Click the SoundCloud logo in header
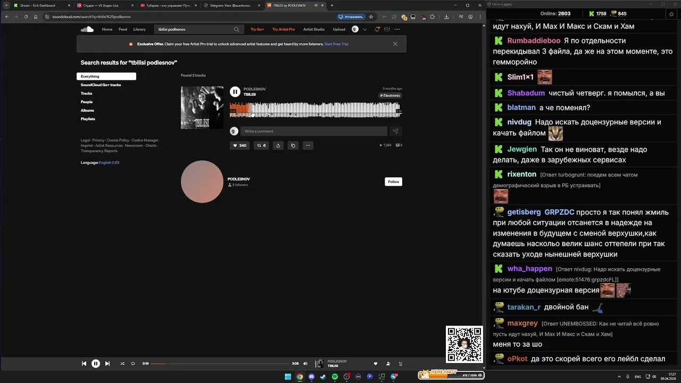The height and width of the screenshot is (383, 681). [x=87, y=29]
